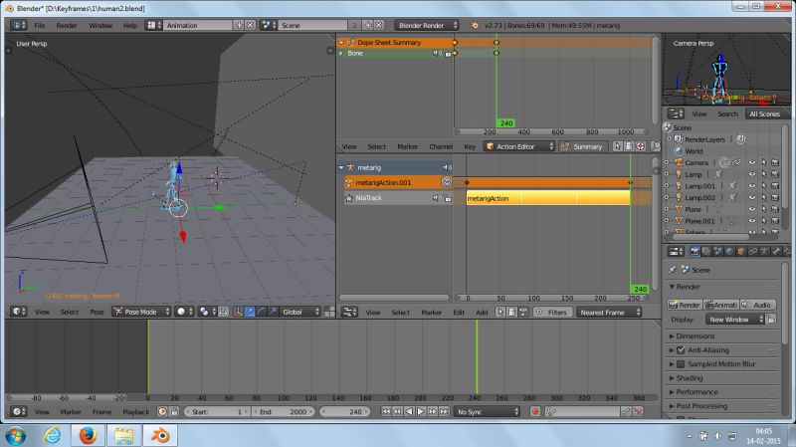This screenshot has height=447, width=796.
Task: Play the animation in reverse
Action: (409, 411)
